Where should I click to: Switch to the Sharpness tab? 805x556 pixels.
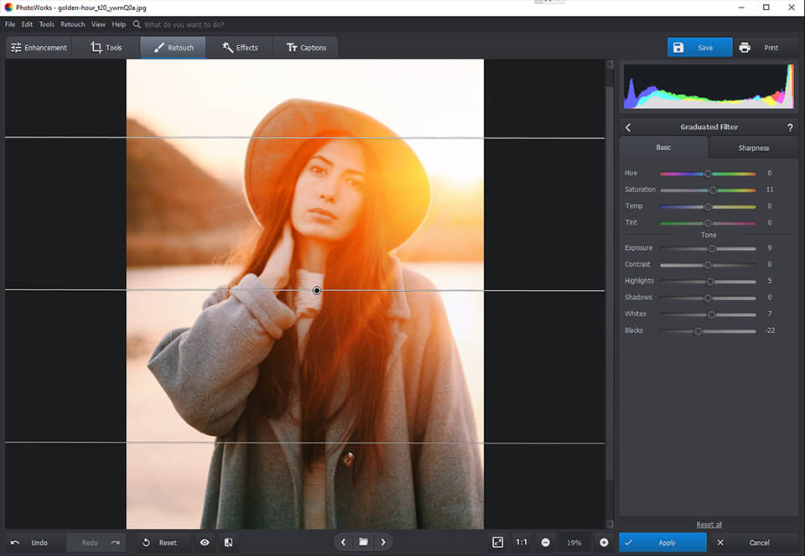753,148
